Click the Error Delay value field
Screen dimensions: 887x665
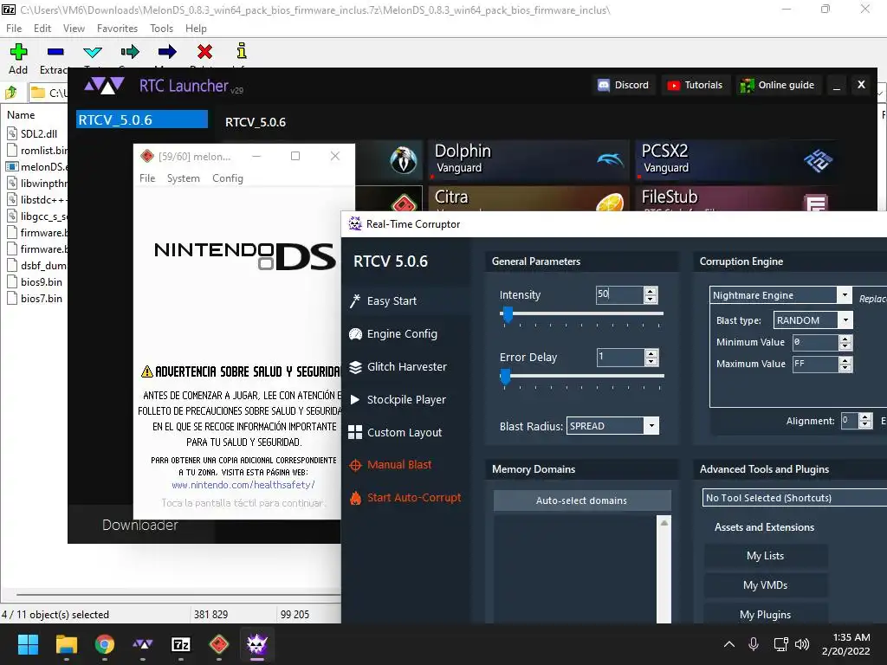point(620,357)
